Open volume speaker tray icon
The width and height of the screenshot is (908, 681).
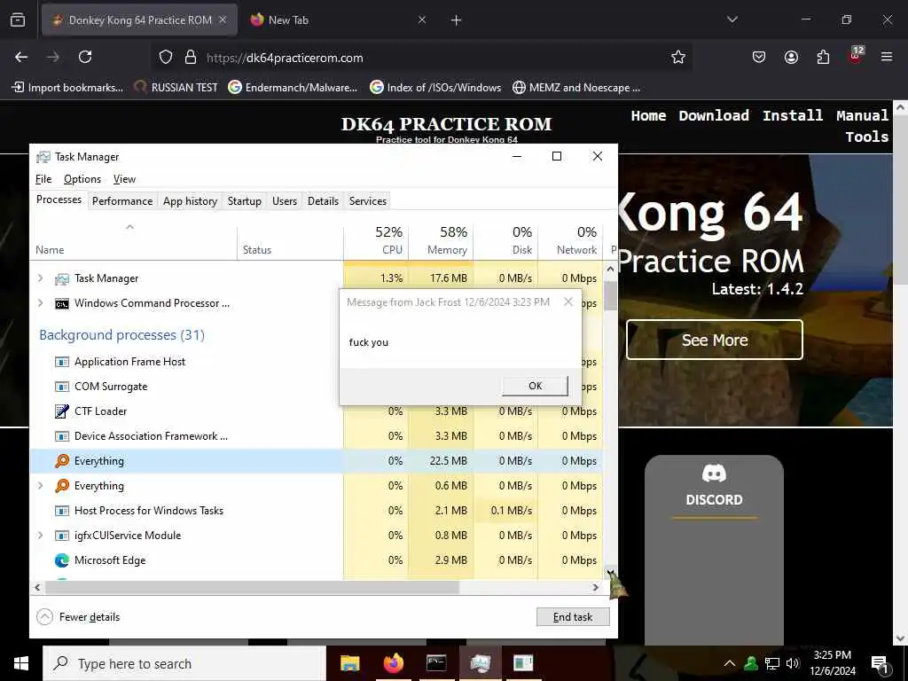[793, 663]
